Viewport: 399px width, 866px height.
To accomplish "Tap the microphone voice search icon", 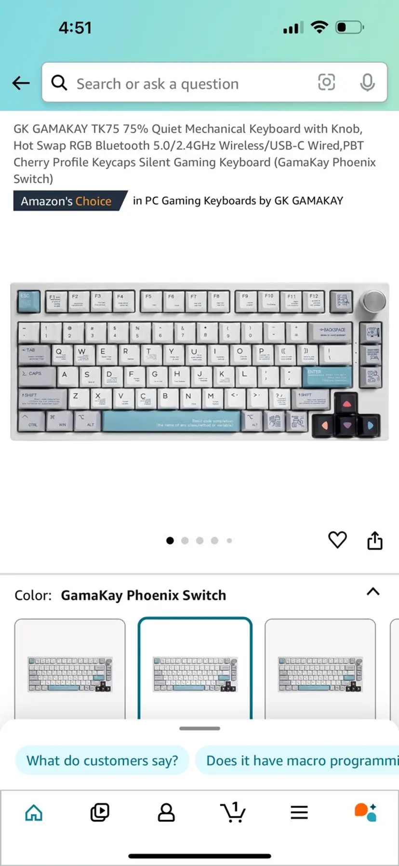I will pyautogui.click(x=367, y=83).
